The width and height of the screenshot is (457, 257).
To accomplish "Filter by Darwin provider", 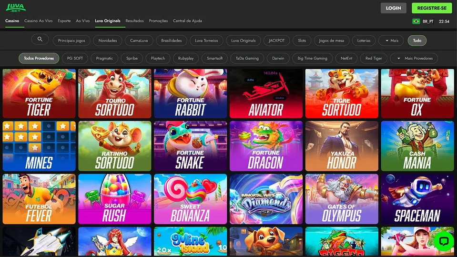I will click(278, 58).
